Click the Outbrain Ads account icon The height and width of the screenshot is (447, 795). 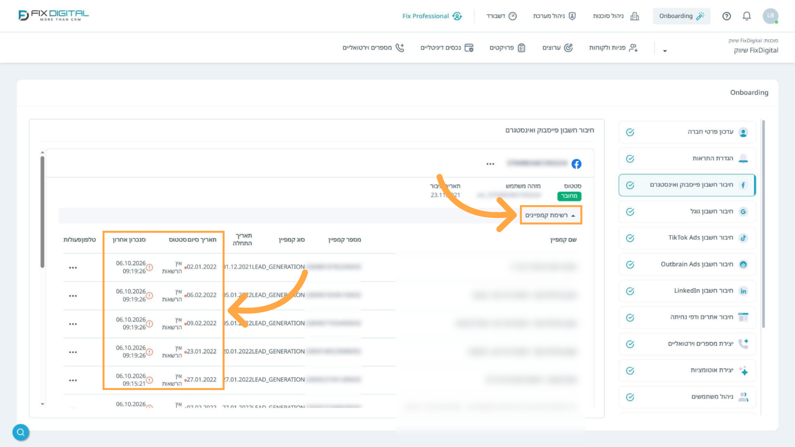(743, 265)
